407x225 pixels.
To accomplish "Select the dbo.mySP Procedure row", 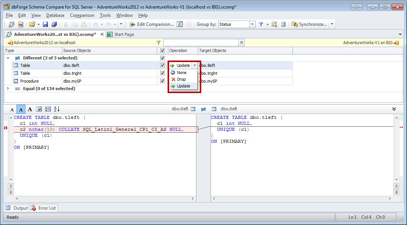I will tap(152, 81).
